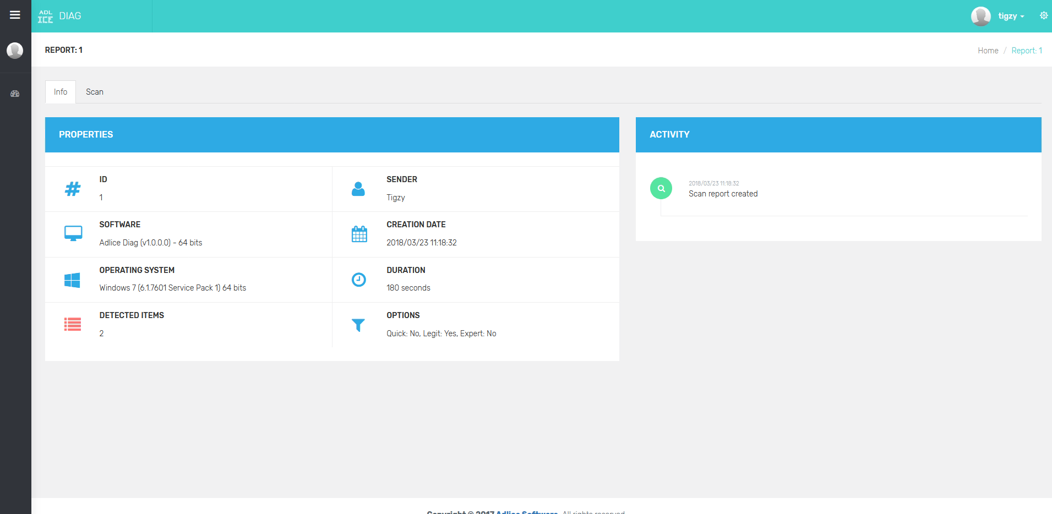Click the Options filter funnel icon

click(358, 325)
